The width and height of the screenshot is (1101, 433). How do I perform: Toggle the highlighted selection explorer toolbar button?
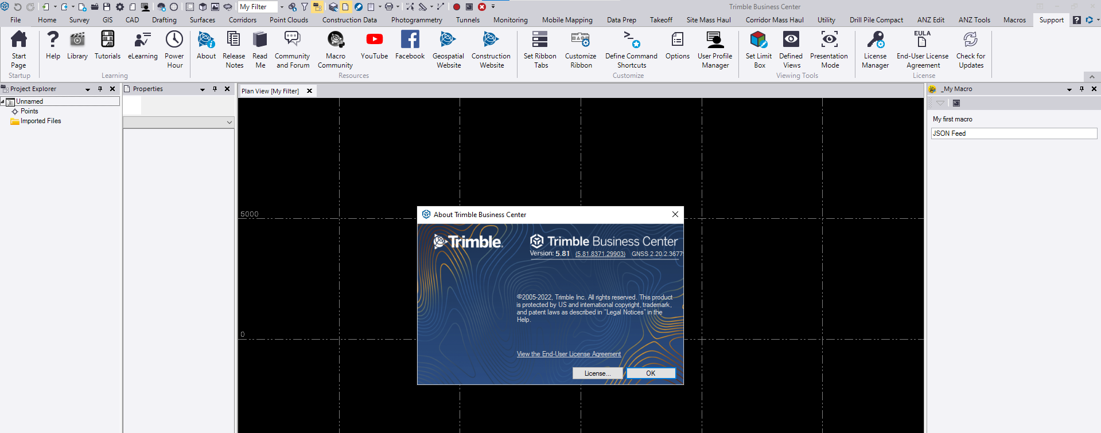point(317,7)
